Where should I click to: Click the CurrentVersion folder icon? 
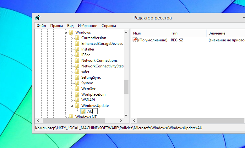77,38
